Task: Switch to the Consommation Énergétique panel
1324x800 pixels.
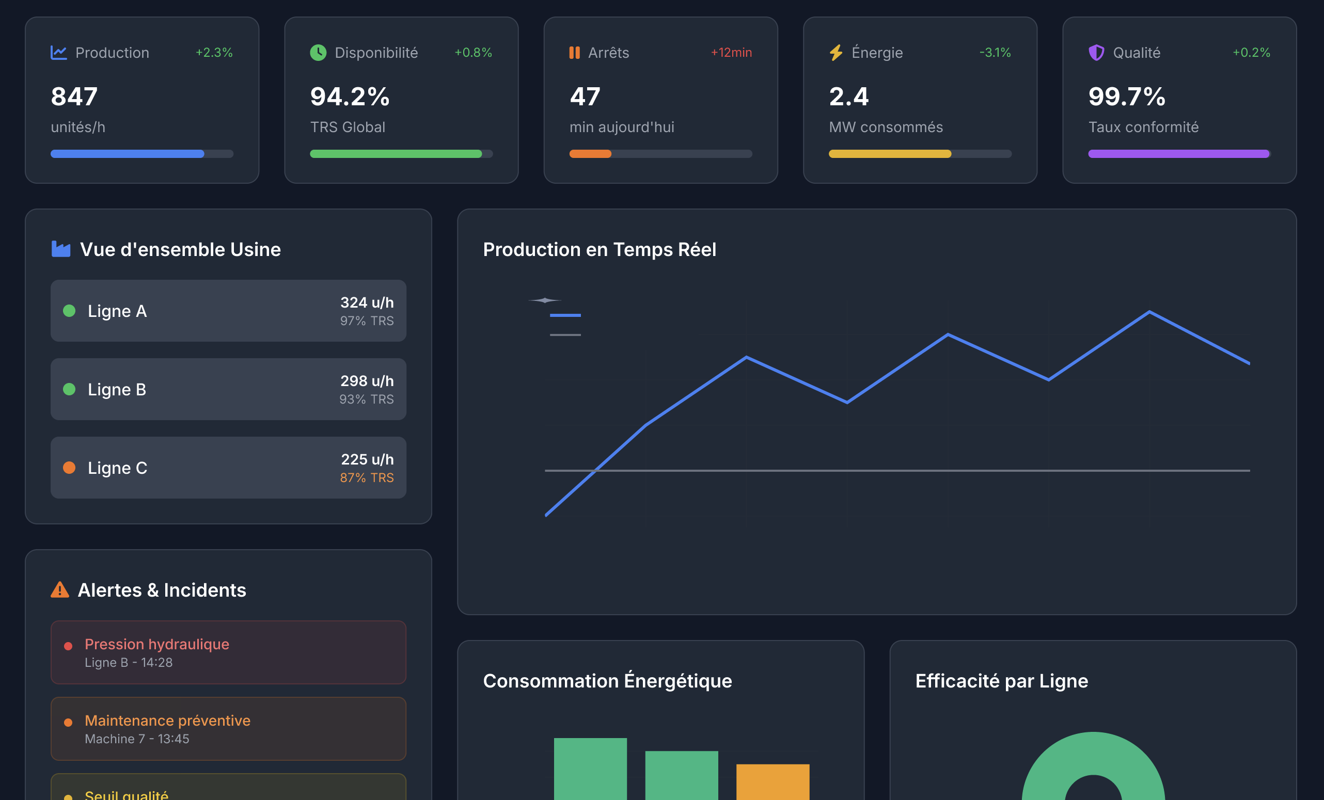Action: pyautogui.click(x=607, y=681)
